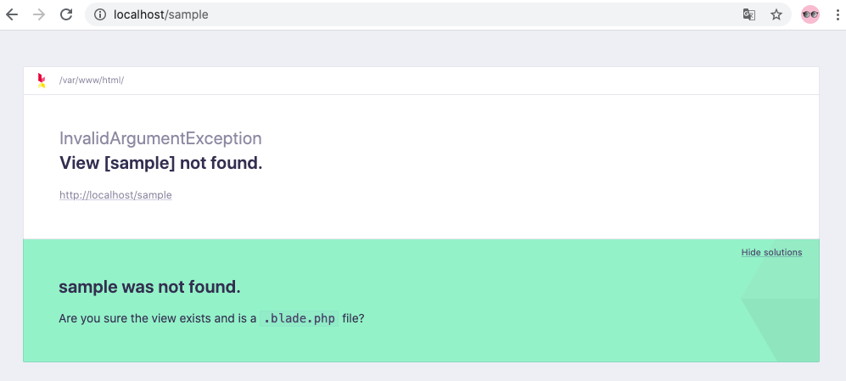Click the Ignition flame logo

[x=42, y=81]
